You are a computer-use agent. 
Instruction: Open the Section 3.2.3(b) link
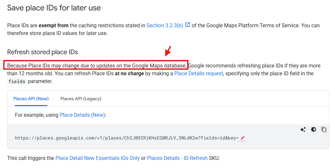pyautogui.click(x=165, y=25)
